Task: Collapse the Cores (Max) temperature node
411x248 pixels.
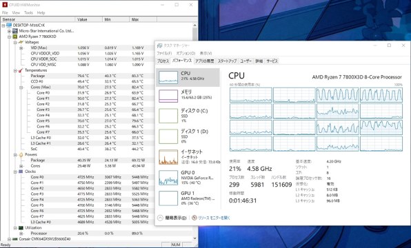Action: click(x=21, y=87)
